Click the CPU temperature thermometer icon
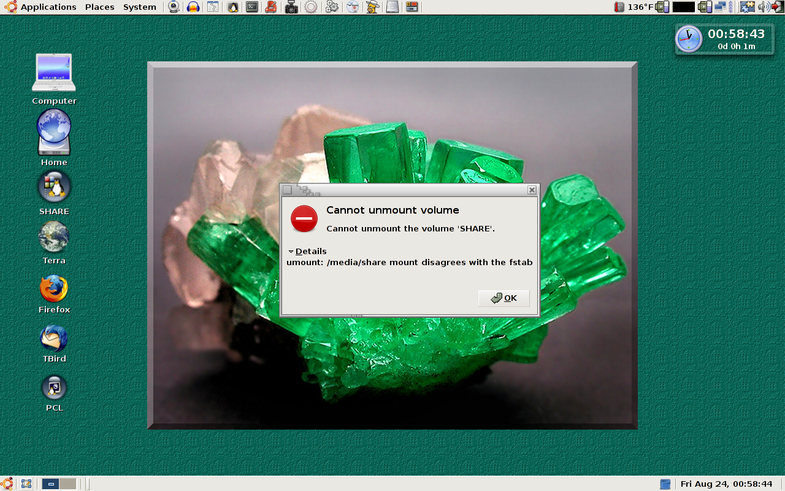The image size is (785, 491). 619,7
